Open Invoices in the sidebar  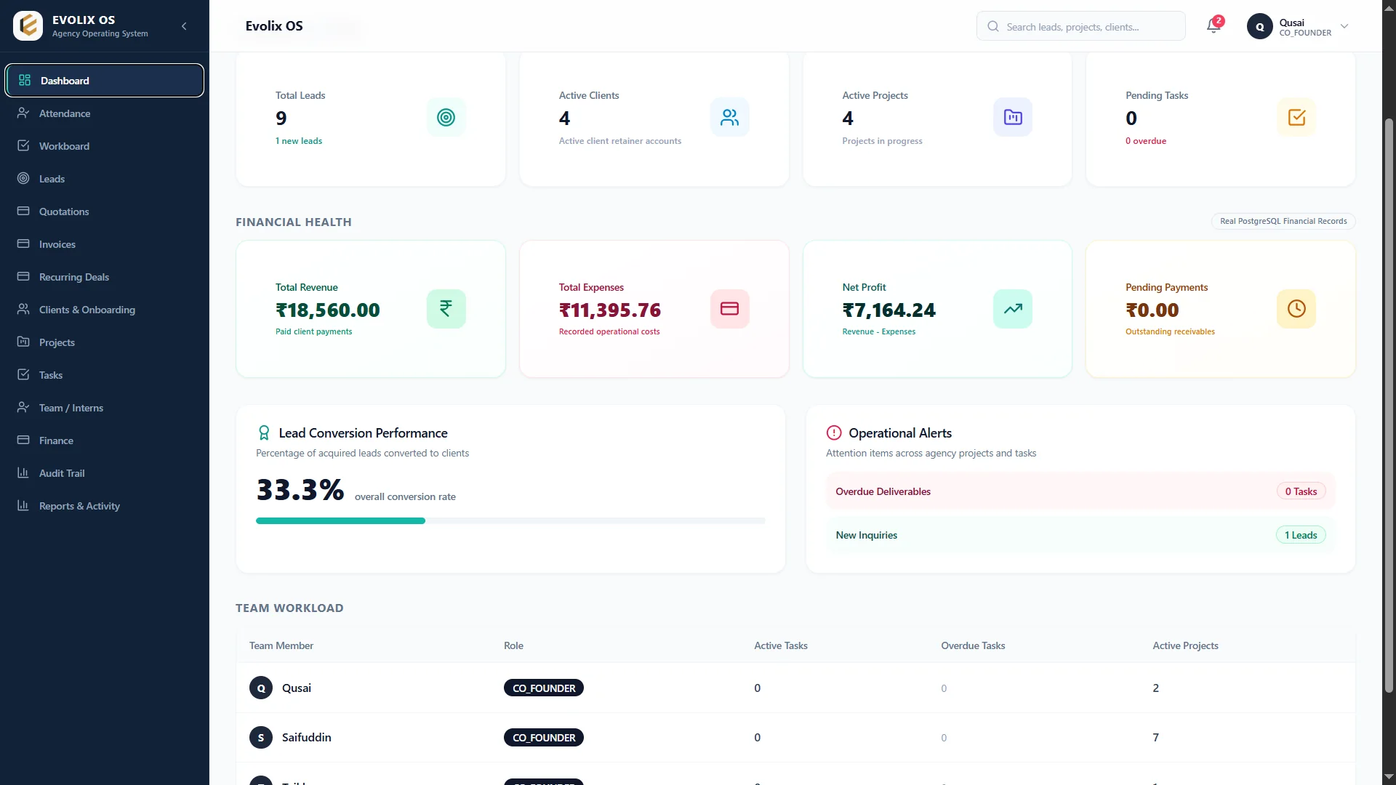coord(105,244)
